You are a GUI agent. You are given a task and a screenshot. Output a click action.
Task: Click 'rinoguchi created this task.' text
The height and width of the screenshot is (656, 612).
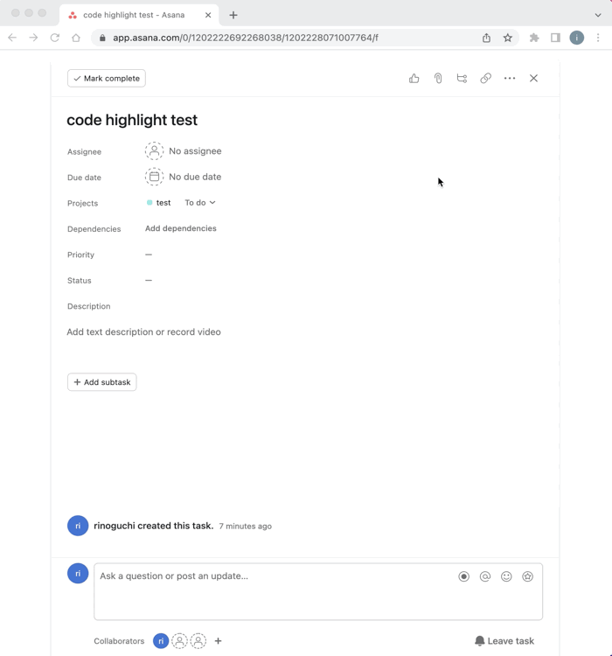154,526
